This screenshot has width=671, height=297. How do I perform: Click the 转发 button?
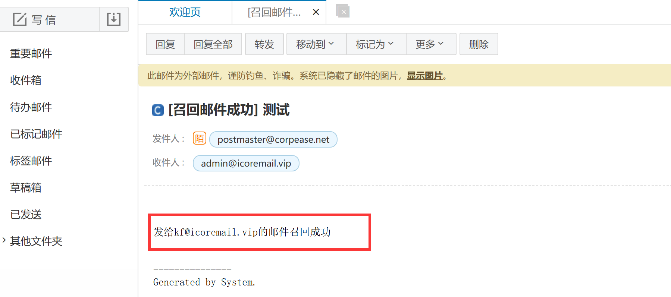[264, 44]
